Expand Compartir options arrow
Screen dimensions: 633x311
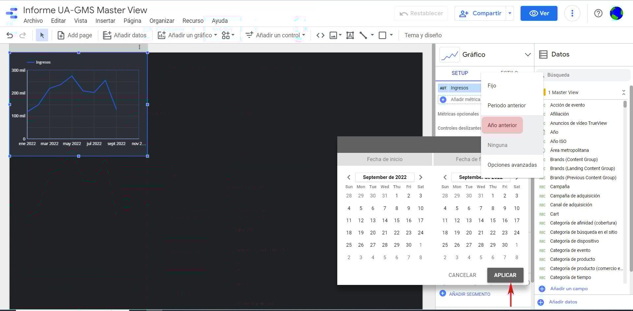click(x=510, y=14)
